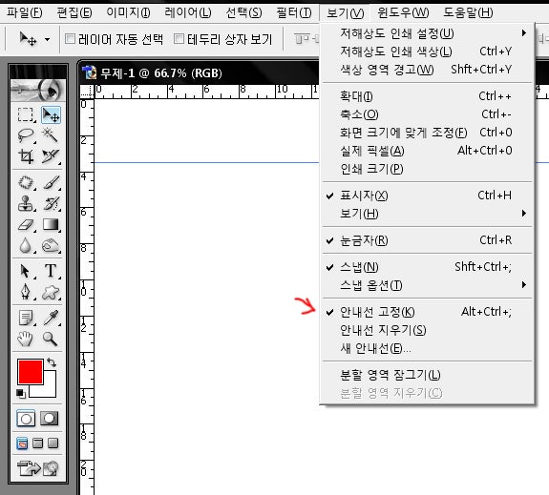Viewport: 549px width, 495px height.
Task: Open Adobe Online via eye image atop the toolbox
Action: [x=38, y=90]
